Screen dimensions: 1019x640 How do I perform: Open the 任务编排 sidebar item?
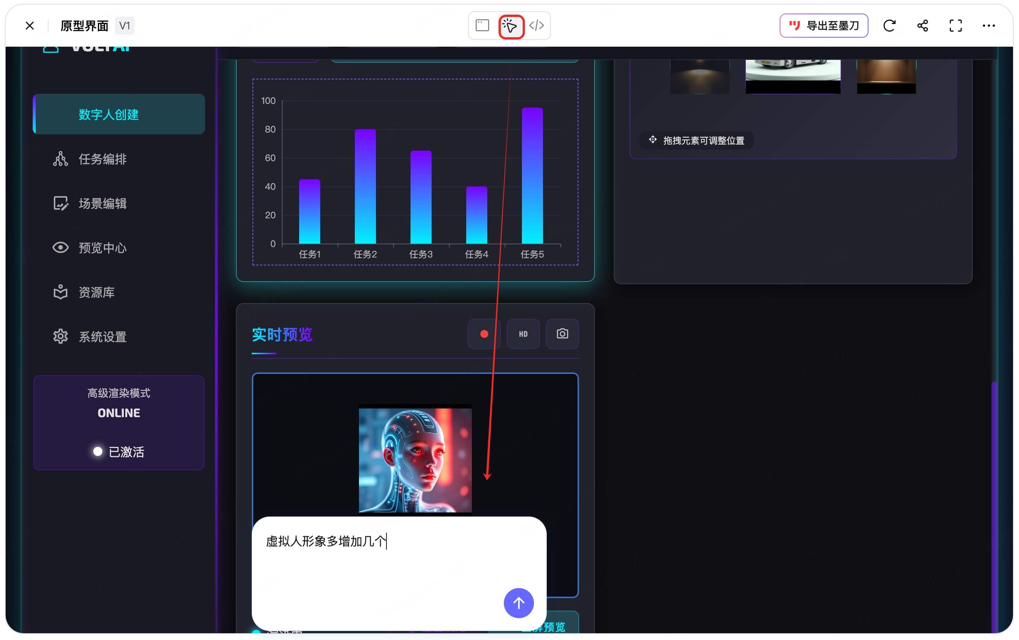point(102,159)
